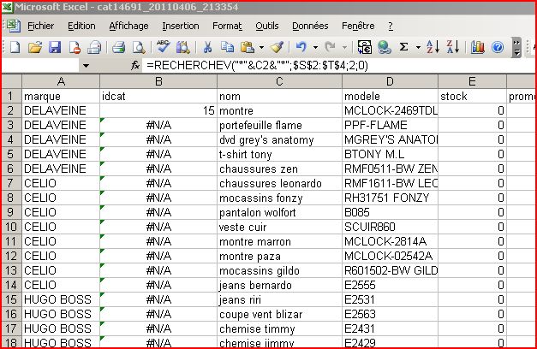537x349 pixels.
Task: Paste using the clipboard icon
Action: pyautogui.click(x=248, y=47)
